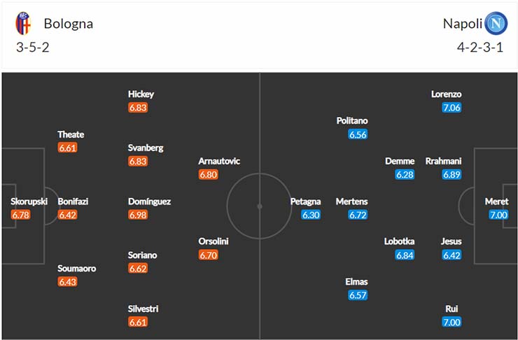The width and height of the screenshot is (518, 340).
Task: Click the Bologna club crest icon
Action: (x=23, y=24)
